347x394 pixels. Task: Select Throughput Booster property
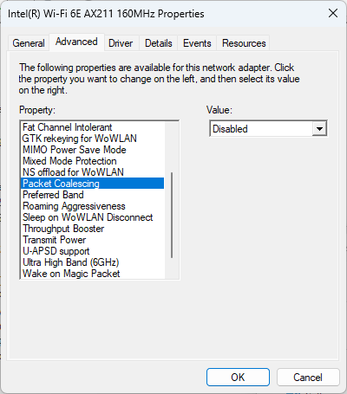pyautogui.click(x=93, y=229)
